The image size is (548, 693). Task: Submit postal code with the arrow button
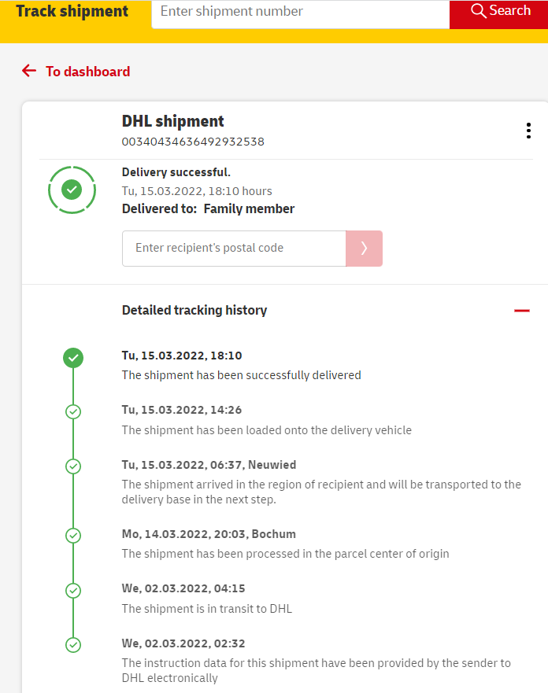click(364, 248)
